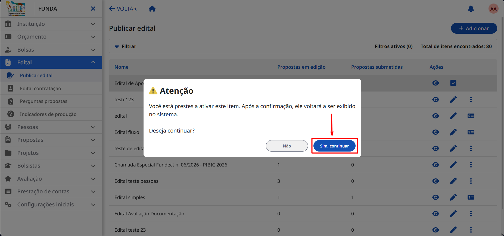Open budget icon for 'Edital simples' row

471,197
